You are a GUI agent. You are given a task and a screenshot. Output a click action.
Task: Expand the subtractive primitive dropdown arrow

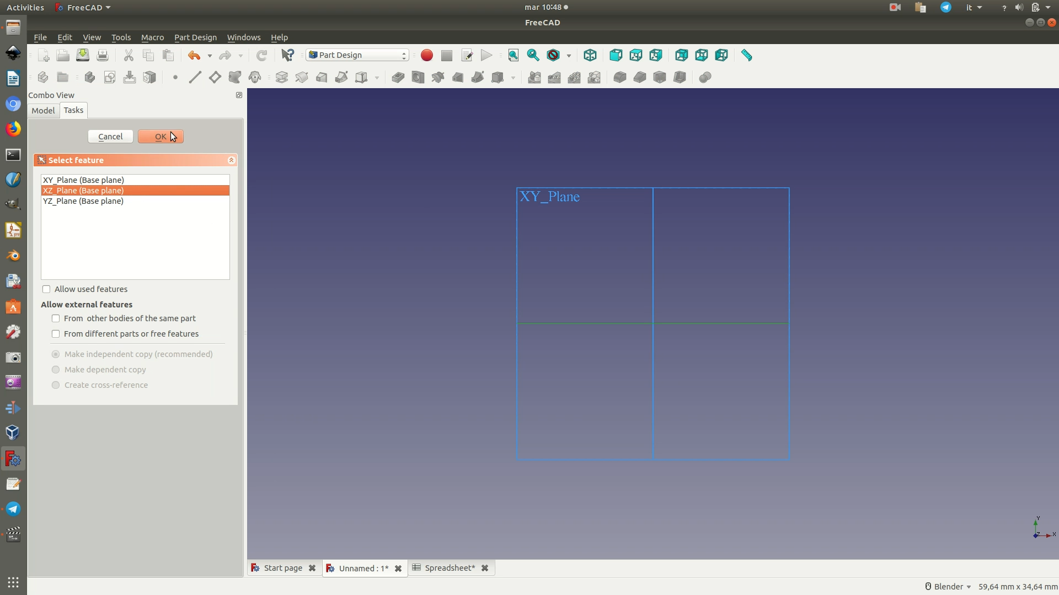[514, 78]
